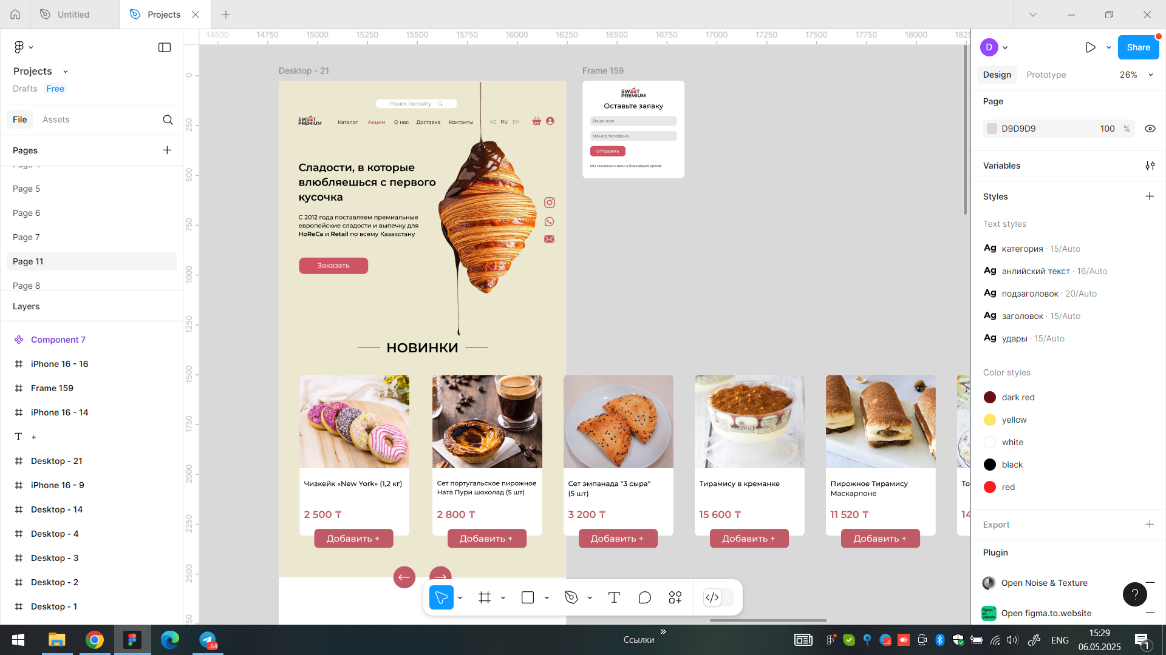The width and height of the screenshot is (1166, 655).
Task: Open the dropdown next to the avatar
Action: (1005, 47)
